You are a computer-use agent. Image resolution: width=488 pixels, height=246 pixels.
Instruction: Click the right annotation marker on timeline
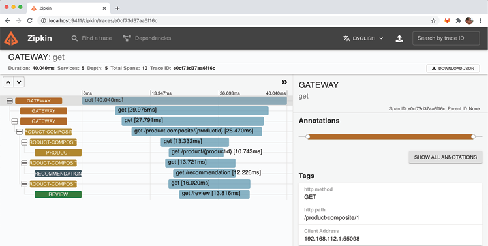pyautogui.click(x=474, y=136)
